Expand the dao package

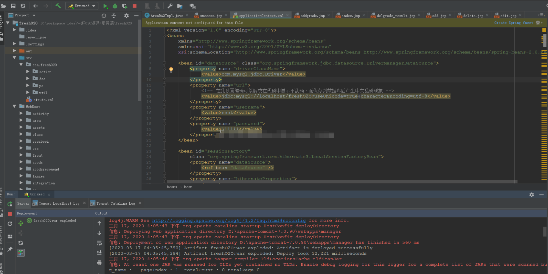(x=28, y=79)
